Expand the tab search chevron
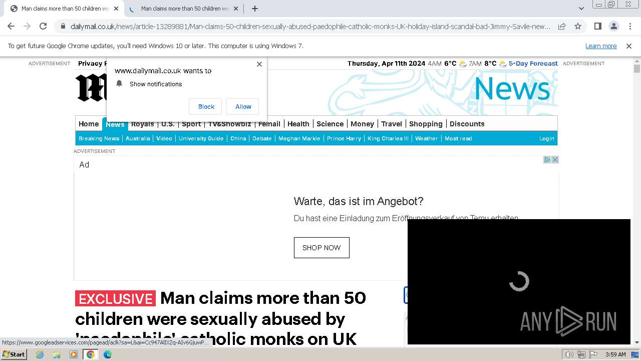This screenshot has height=361, width=641. point(581,9)
